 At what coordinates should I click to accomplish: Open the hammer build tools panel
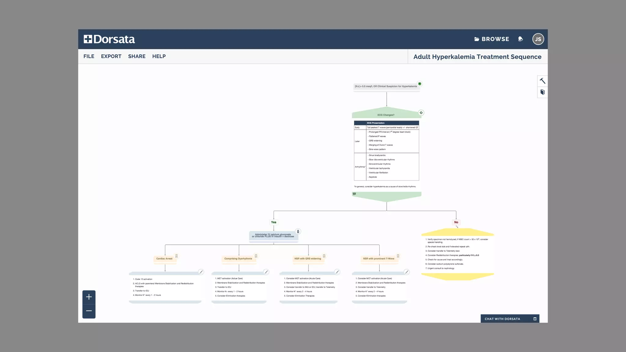tap(543, 81)
